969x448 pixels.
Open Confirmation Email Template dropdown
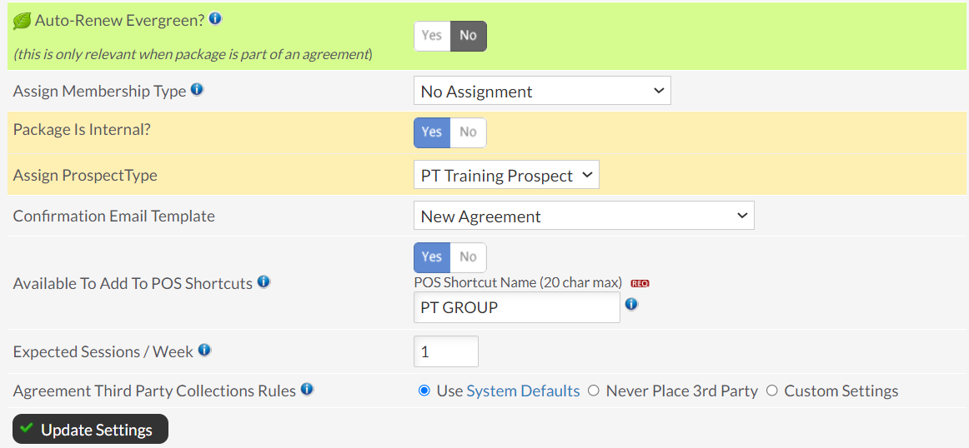(x=584, y=216)
